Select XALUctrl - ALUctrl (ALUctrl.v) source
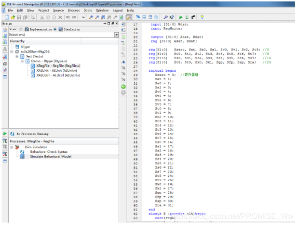The width and height of the screenshot is (298, 225). (x=58, y=75)
